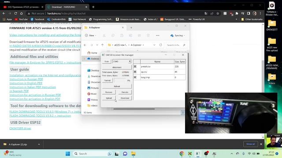Image resolution: width=282 pixels, height=158 pixels.
Task: Open a new Chrome tab
Action: point(93,7)
